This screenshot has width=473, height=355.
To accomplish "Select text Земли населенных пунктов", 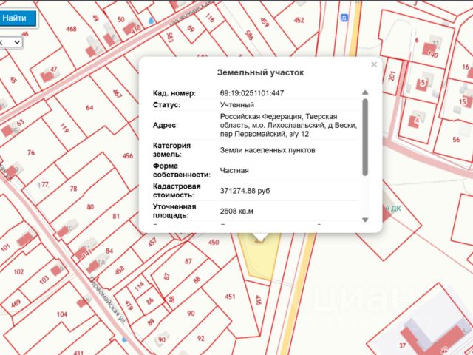I will point(268,150).
